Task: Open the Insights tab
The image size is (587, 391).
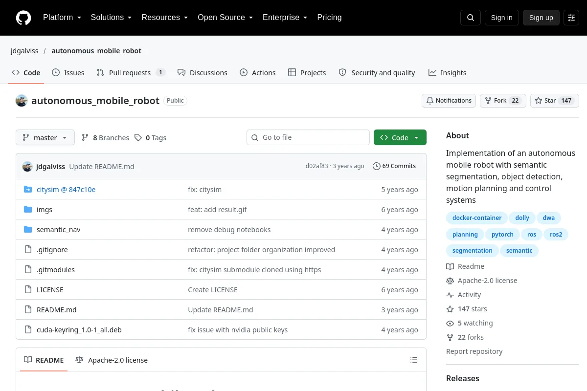Action: [448, 73]
